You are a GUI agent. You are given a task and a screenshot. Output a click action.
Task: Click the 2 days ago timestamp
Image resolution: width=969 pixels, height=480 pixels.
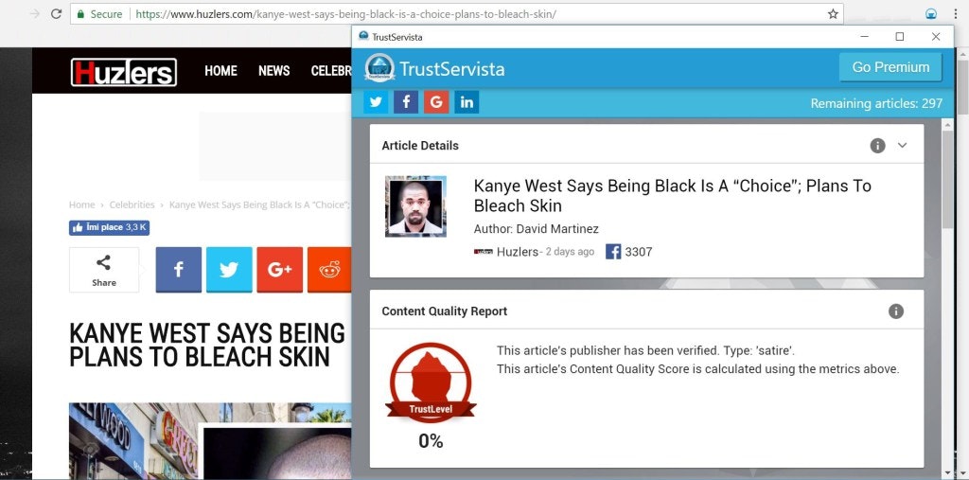tap(570, 252)
